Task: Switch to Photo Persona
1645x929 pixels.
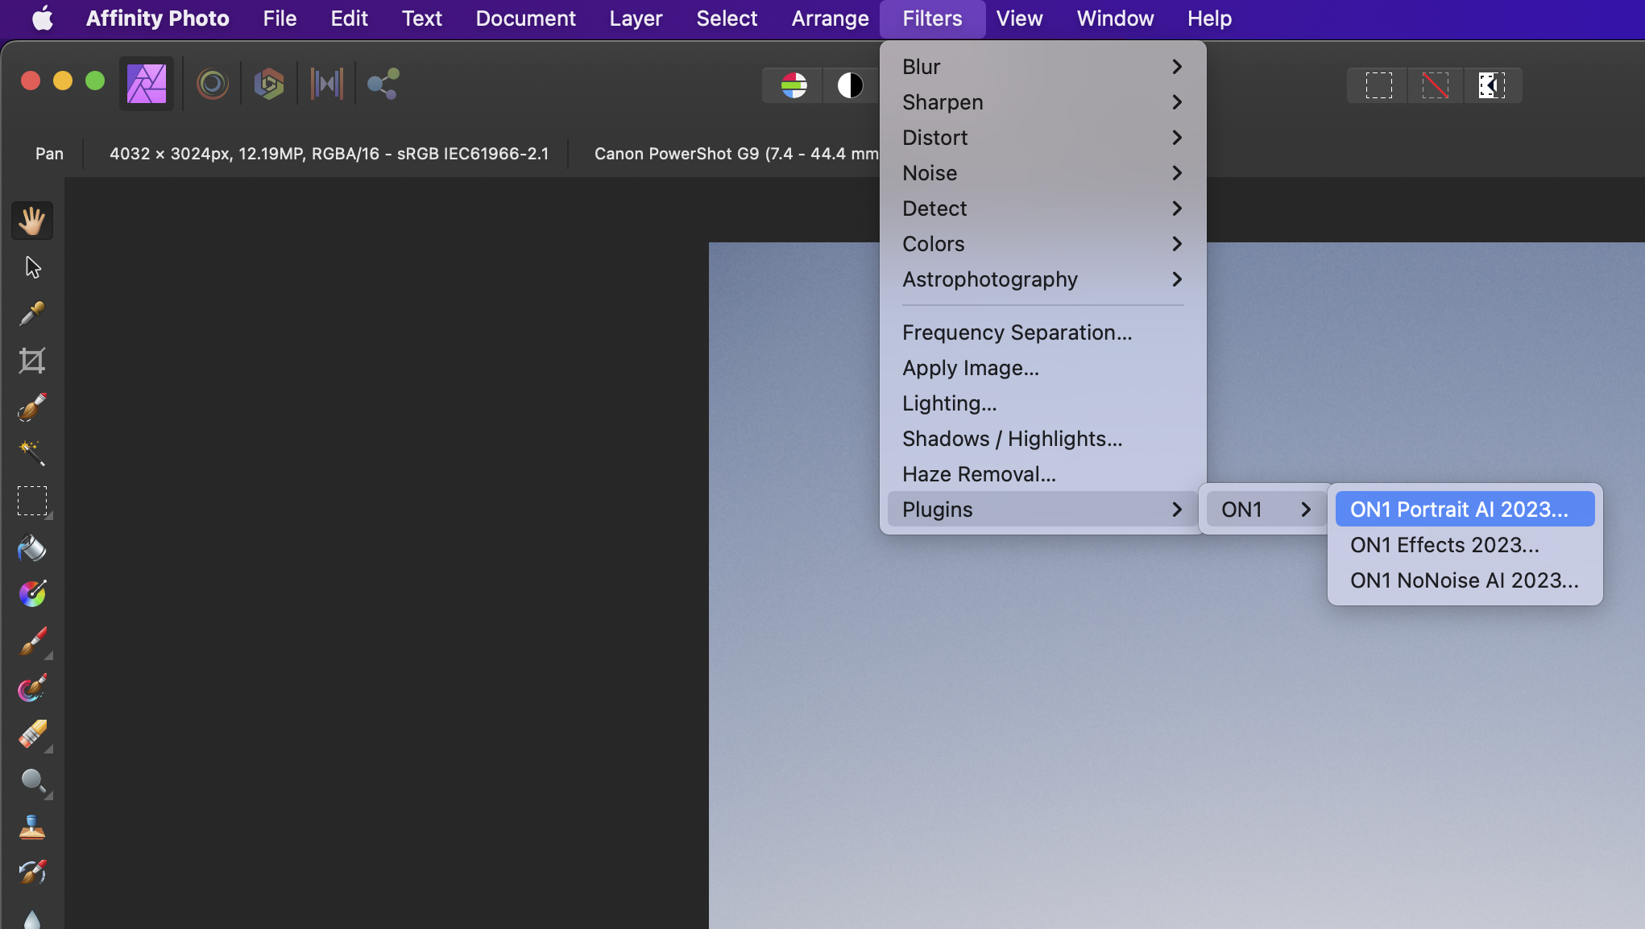Action: (147, 84)
